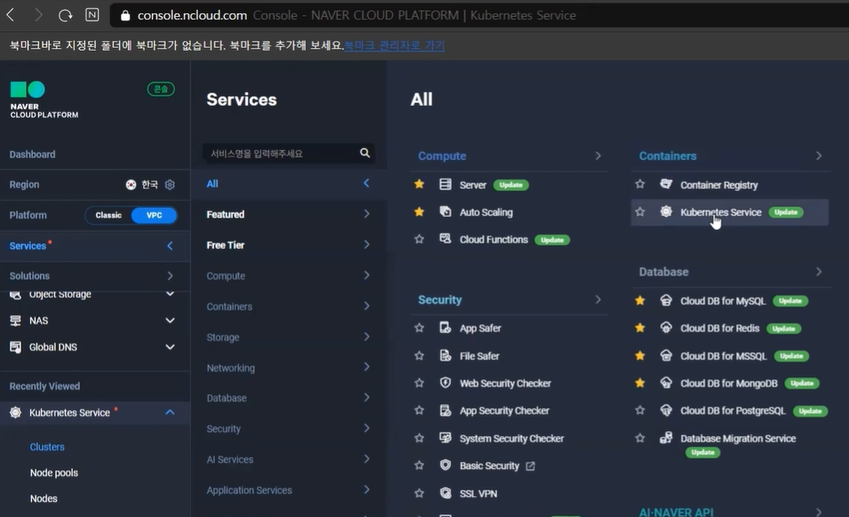The width and height of the screenshot is (849, 517).
Task: Click the Cloud DB for Redis icon
Action: click(666, 328)
